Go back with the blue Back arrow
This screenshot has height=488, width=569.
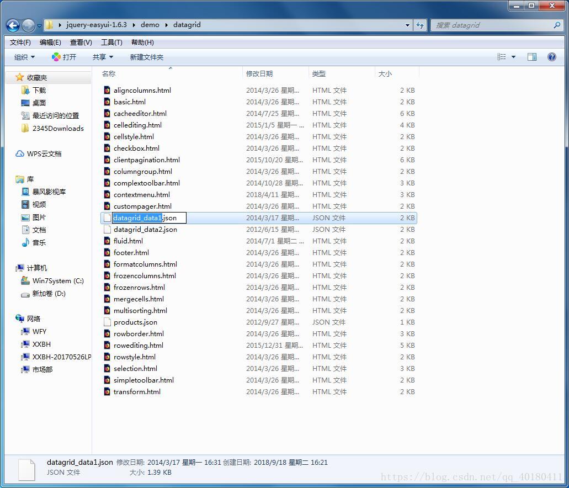tap(13, 25)
